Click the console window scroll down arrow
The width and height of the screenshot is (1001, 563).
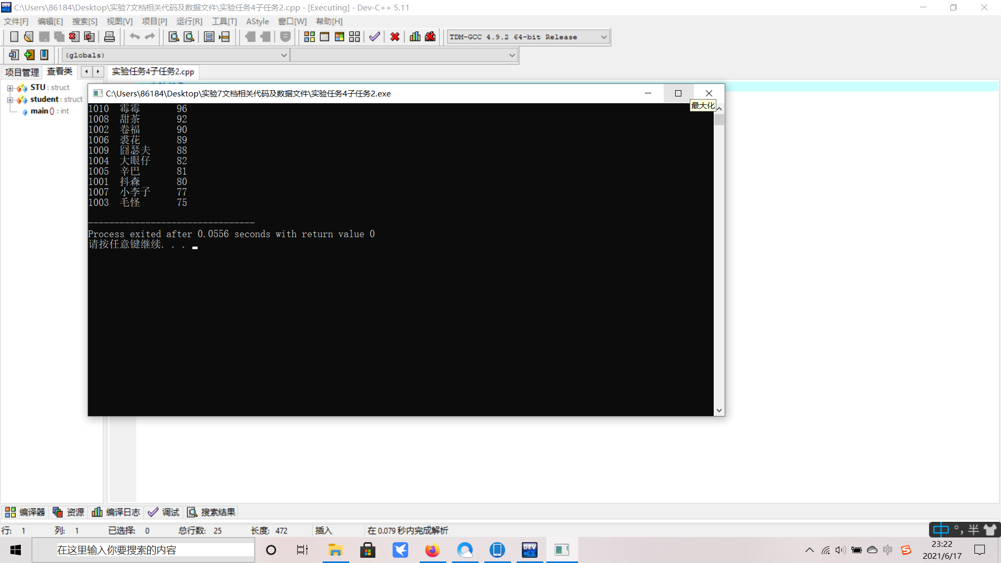click(x=719, y=410)
